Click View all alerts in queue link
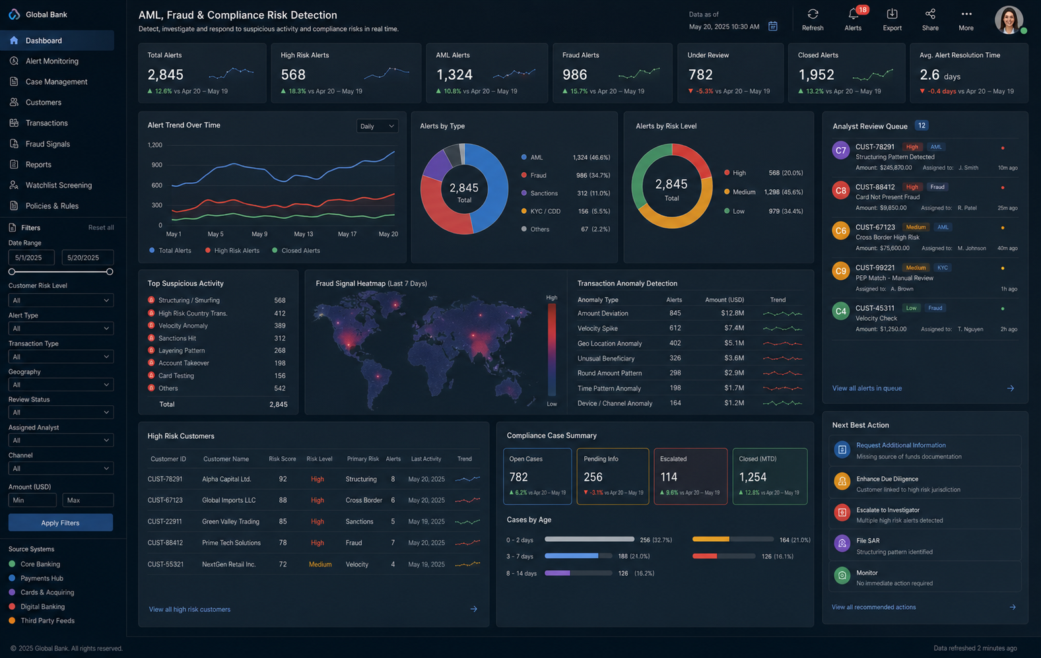Image resolution: width=1041 pixels, height=658 pixels. click(x=867, y=389)
